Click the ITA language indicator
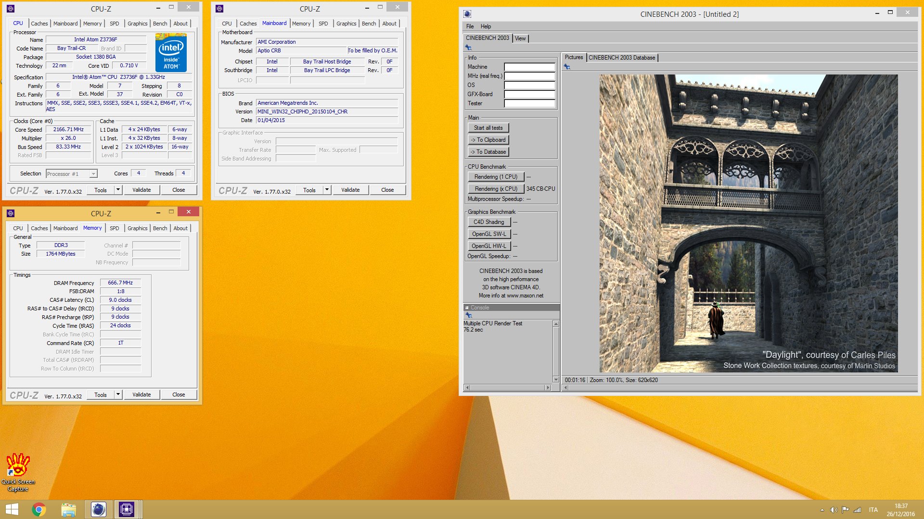This screenshot has width=924, height=519. click(x=873, y=510)
